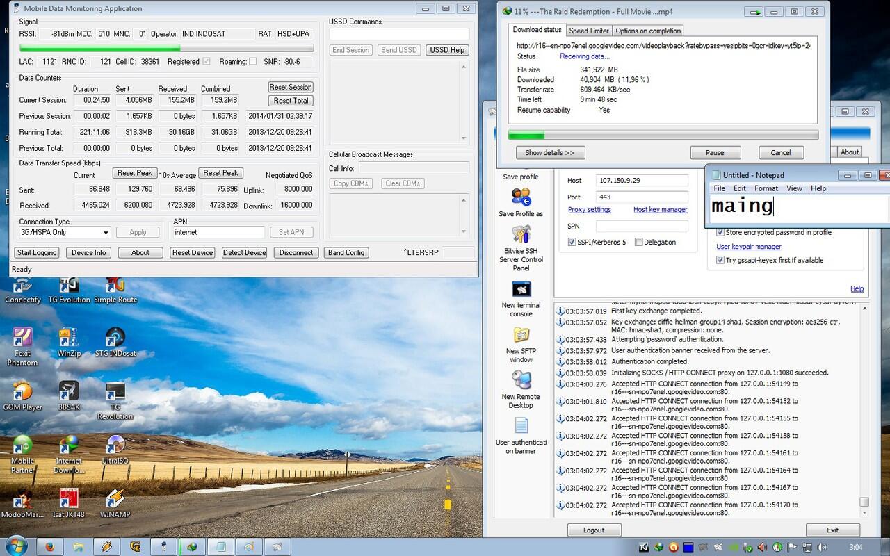The image size is (890, 556).
Task: Click the Firefox taskbar button
Action: 50,547
